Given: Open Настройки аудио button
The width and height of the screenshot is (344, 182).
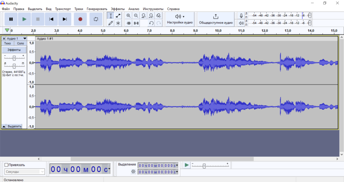Looking at the screenshot, I should (x=180, y=19).
